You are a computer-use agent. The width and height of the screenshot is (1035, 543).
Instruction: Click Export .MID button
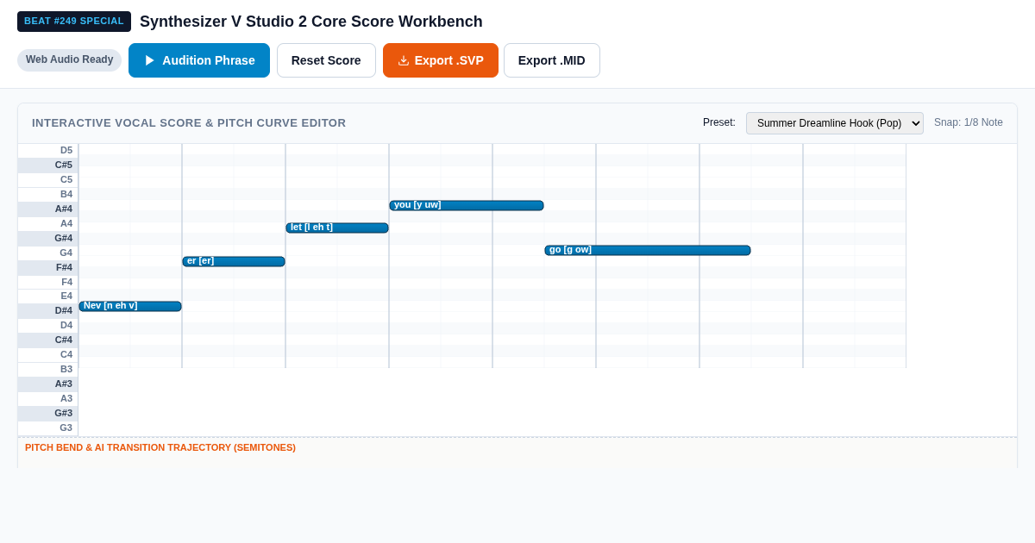[552, 60]
